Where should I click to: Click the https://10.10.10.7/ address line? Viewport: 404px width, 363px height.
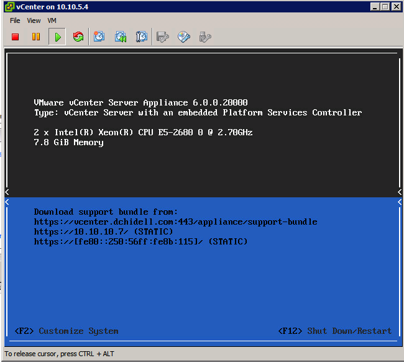103,232
